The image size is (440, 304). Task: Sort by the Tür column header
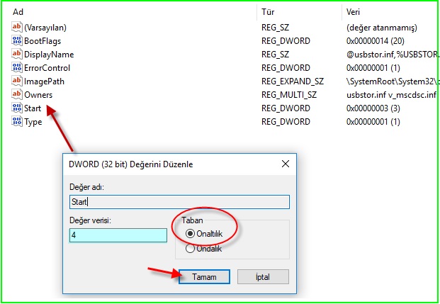268,12
